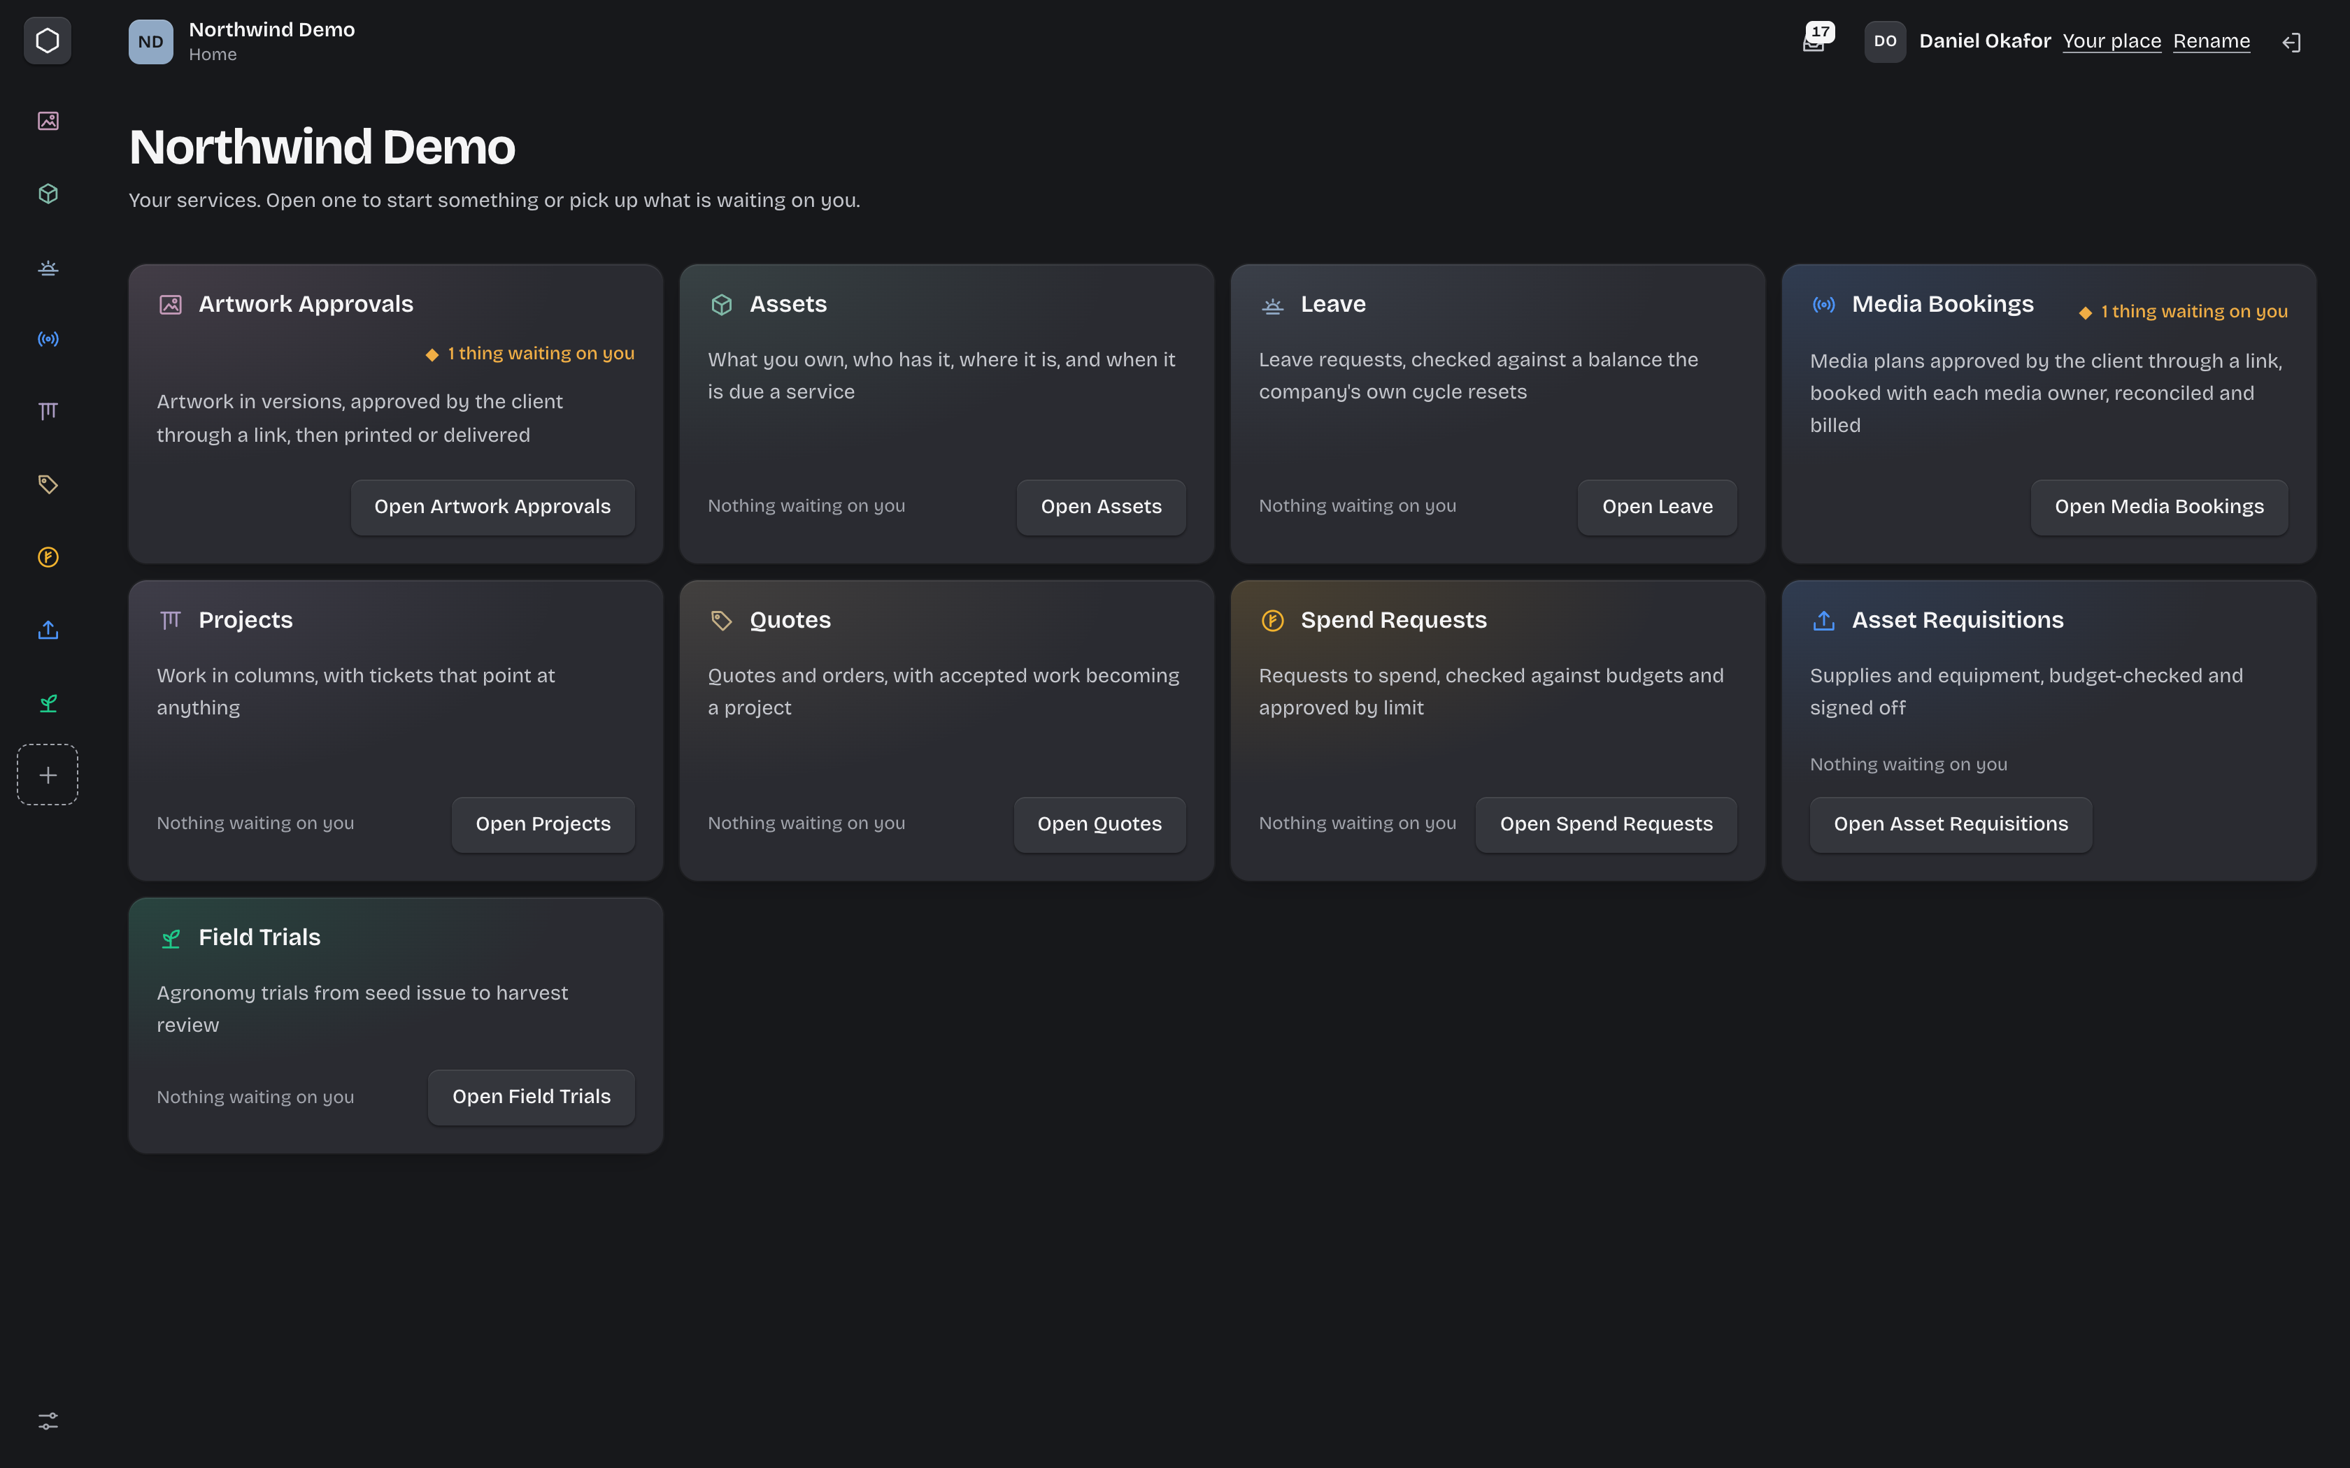Click the Projects card title
2350x1468 pixels.
245,619
